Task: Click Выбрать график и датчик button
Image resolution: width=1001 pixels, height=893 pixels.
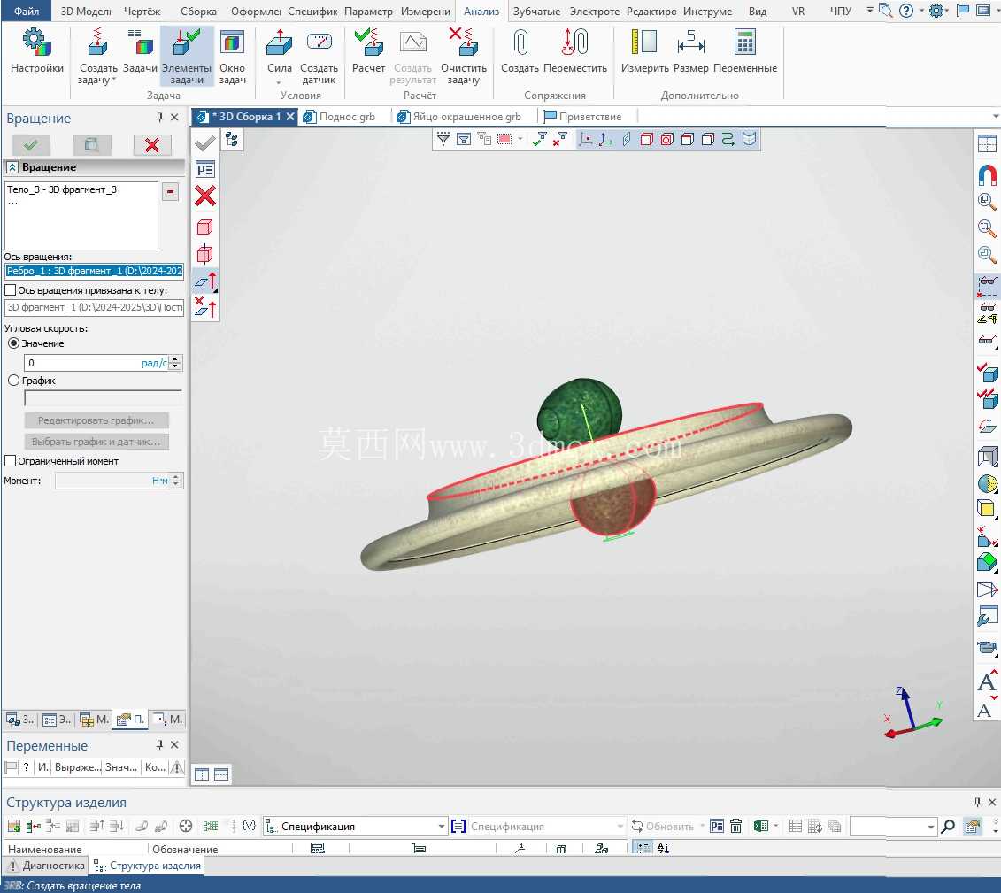Action: pos(96,441)
